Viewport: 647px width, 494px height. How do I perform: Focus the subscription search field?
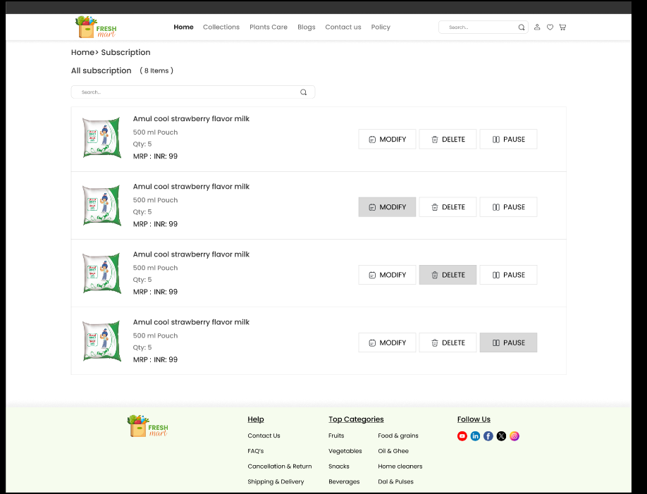(193, 92)
